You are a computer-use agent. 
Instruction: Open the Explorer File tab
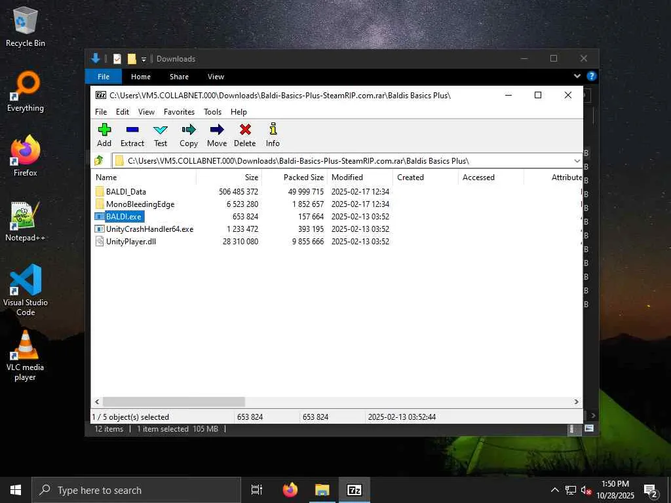coord(104,77)
